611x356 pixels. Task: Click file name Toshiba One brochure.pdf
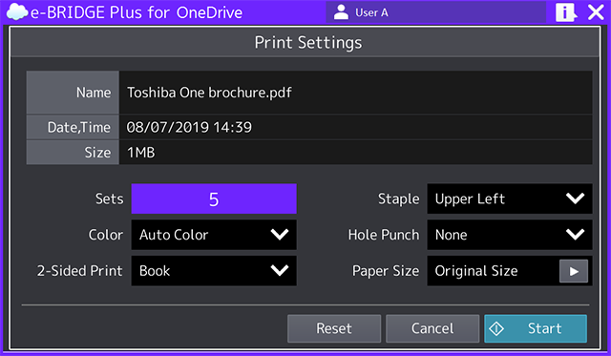pyautogui.click(x=209, y=93)
